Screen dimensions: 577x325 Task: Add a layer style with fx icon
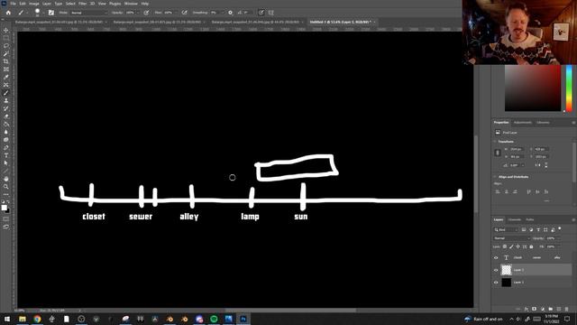(x=527, y=309)
